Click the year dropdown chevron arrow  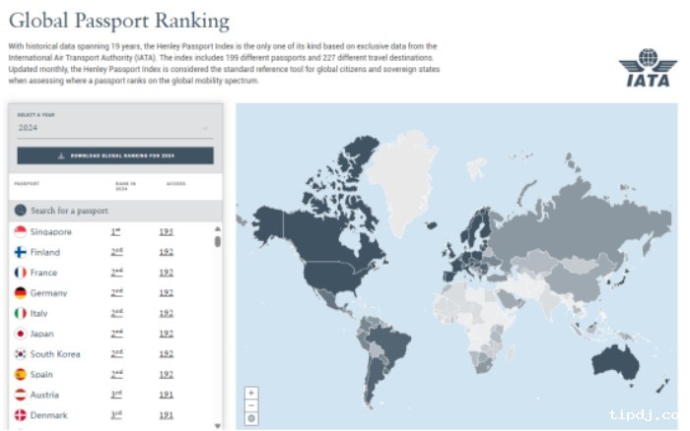(205, 128)
